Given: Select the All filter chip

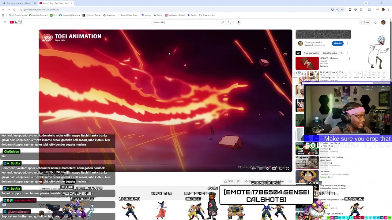Looking at the screenshot, I should tap(298, 53).
